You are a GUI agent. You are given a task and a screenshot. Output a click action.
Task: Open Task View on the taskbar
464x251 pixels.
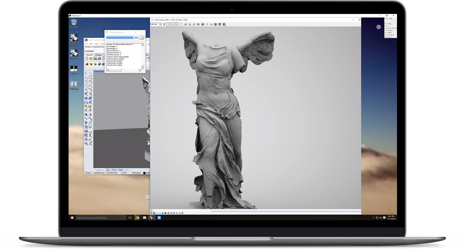pos(130,218)
